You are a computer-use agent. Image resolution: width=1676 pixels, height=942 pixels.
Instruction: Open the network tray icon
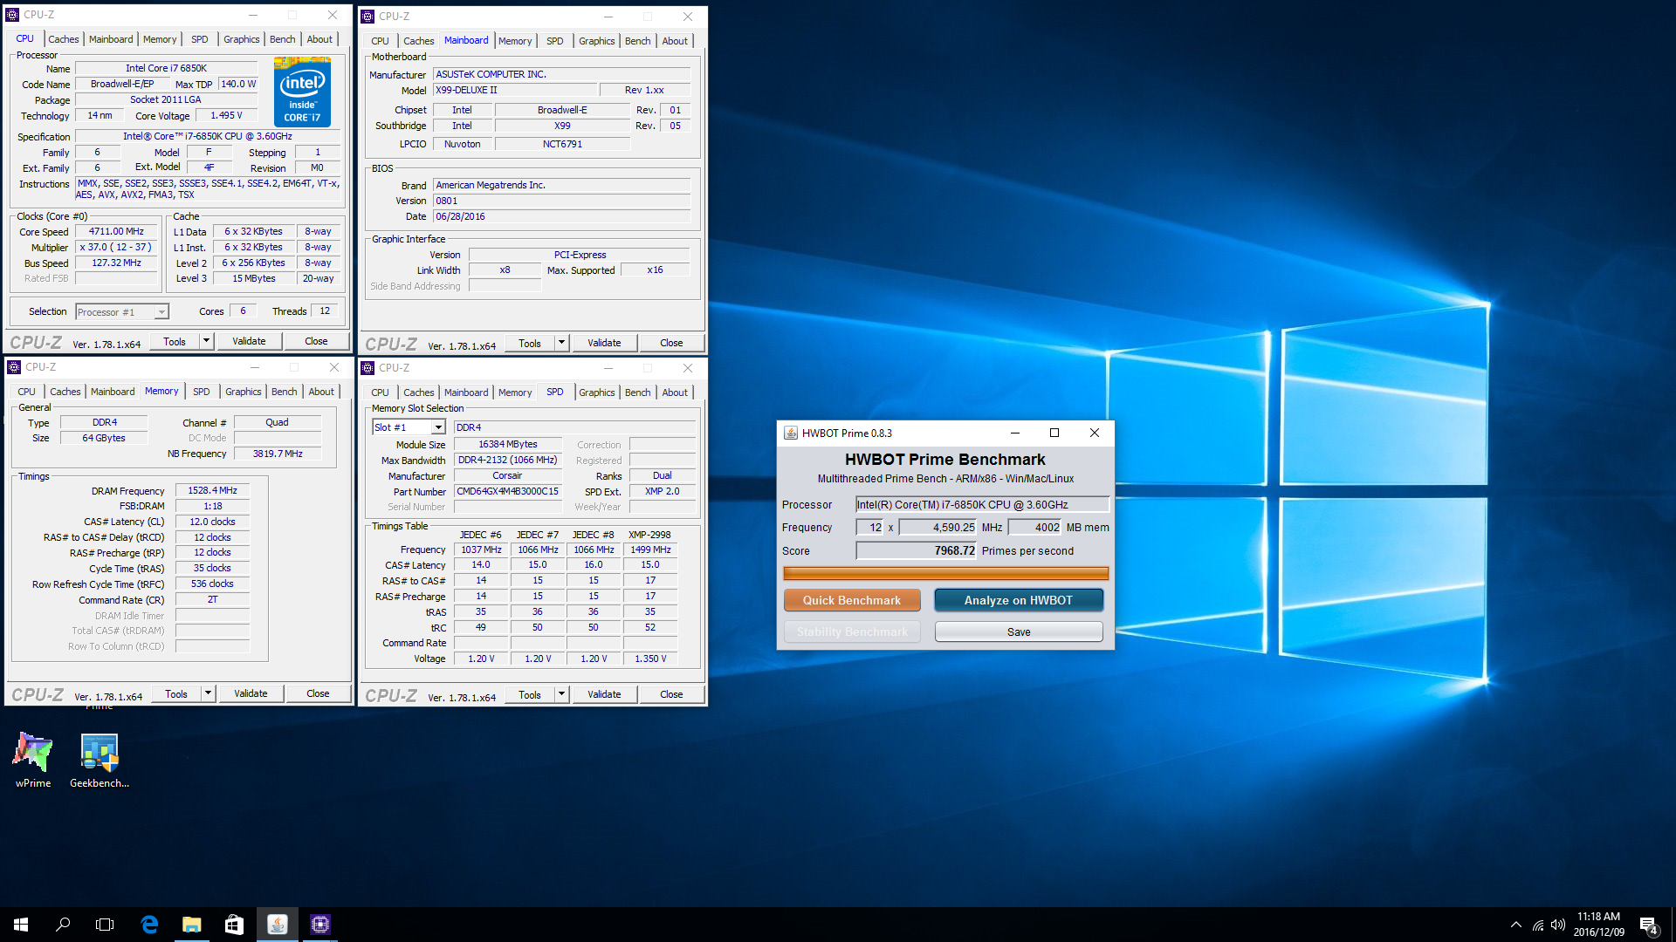tap(1538, 925)
